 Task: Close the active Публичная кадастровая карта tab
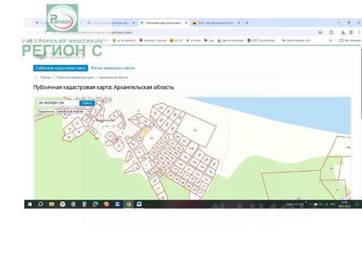[186, 23]
